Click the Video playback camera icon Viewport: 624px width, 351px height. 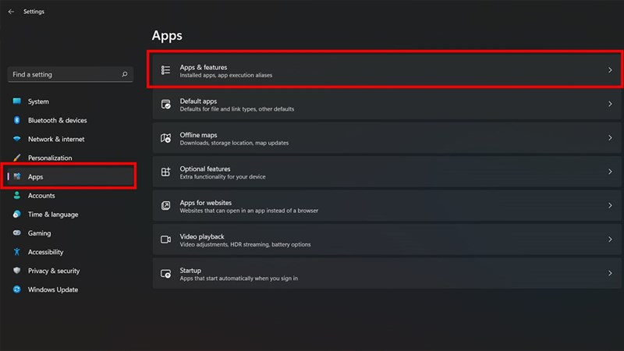[165, 239]
